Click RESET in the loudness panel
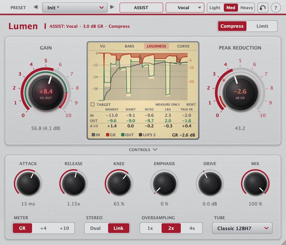 (x=191, y=104)
